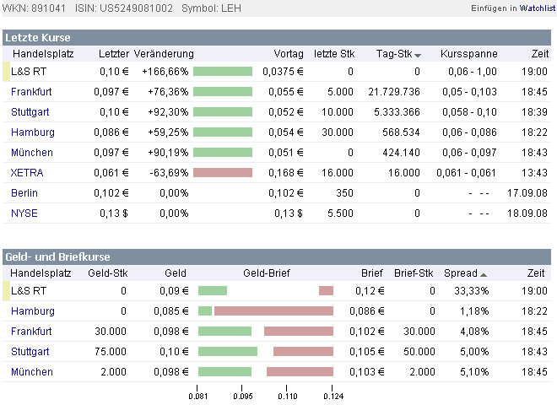
Task: Click yellow marker beside L&S RT in Letzte Kurse
Action: (6, 71)
